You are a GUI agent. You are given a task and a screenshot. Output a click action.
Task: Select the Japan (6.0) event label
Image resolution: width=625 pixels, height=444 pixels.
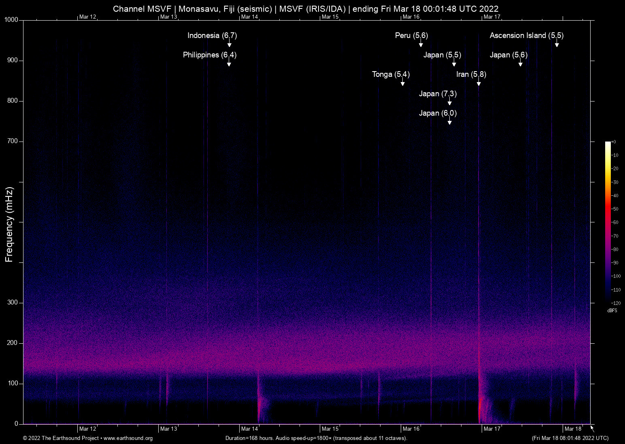pos(438,113)
